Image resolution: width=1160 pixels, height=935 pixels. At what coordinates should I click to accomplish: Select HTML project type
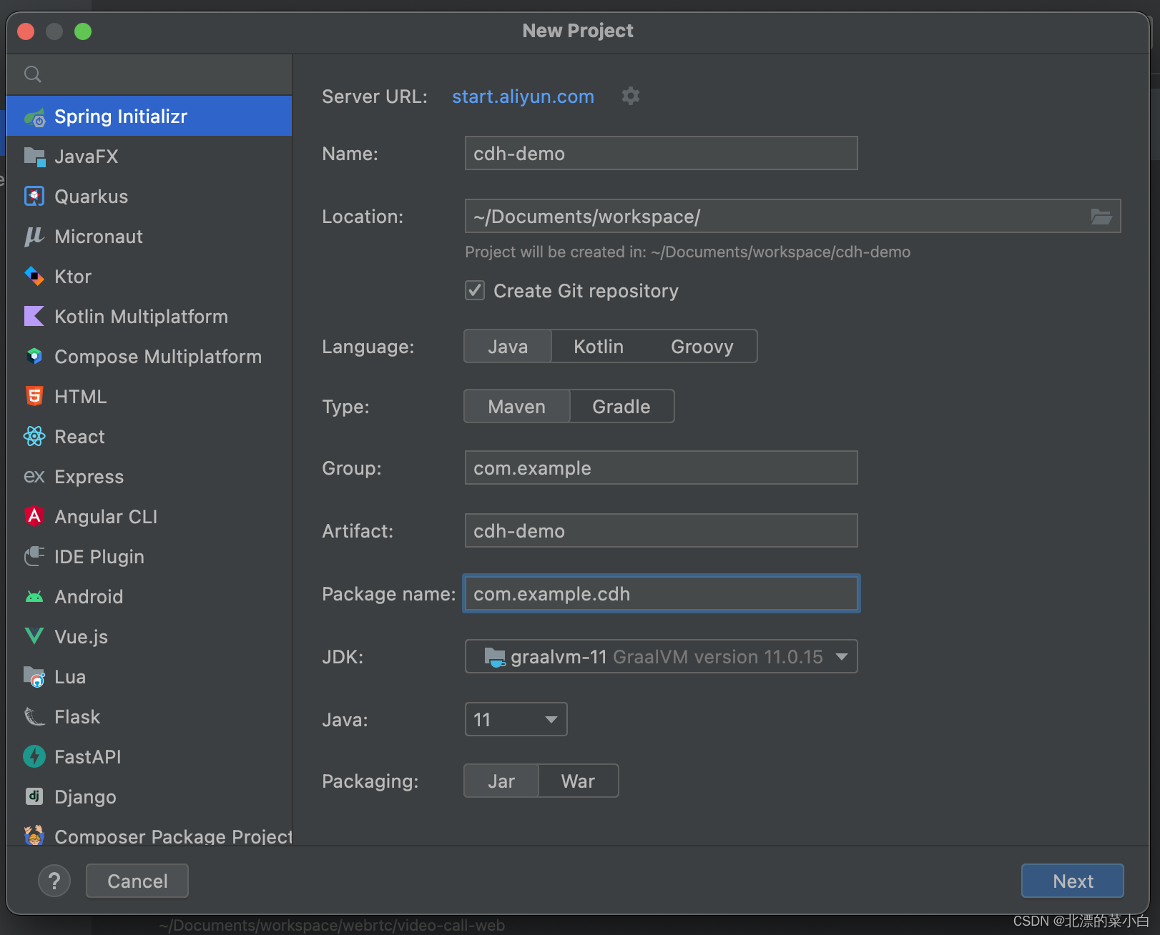coord(149,397)
